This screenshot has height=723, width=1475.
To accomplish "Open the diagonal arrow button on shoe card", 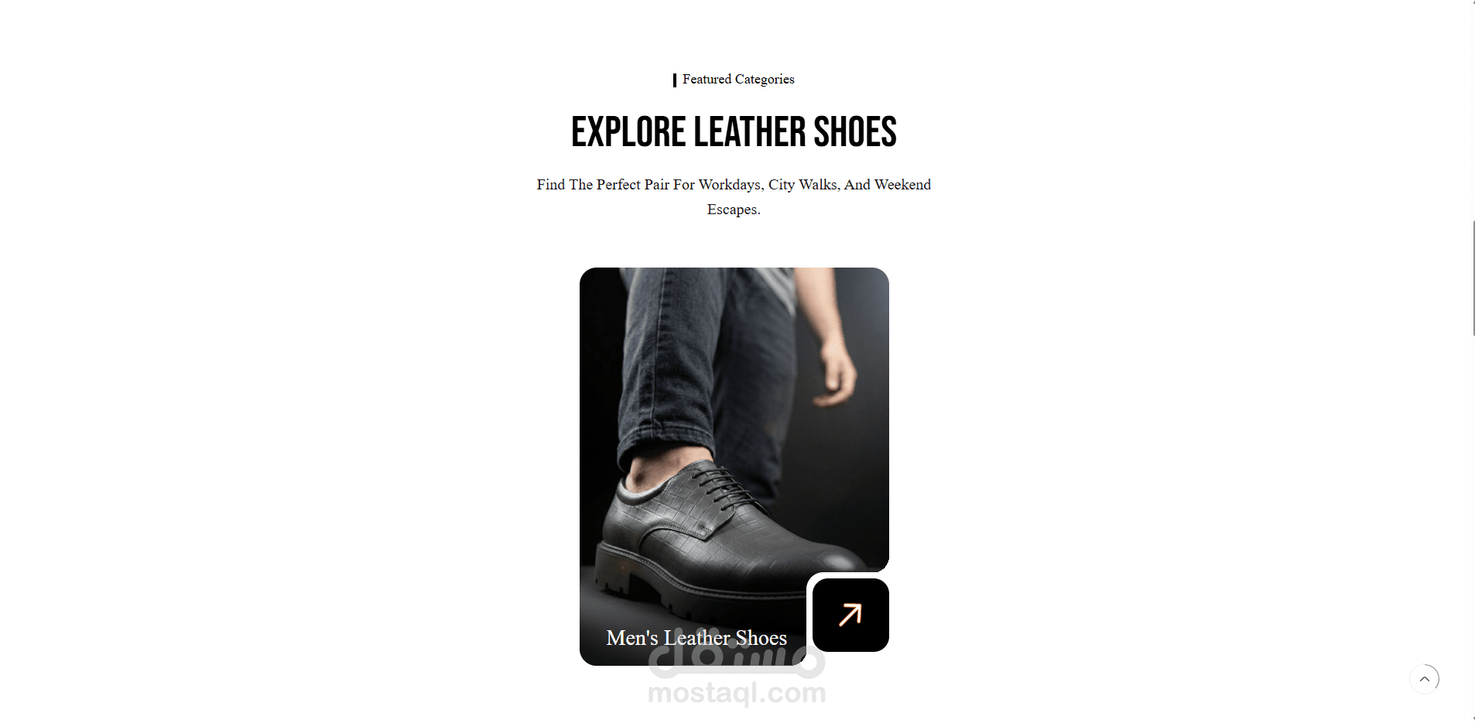I will pyautogui.click(x=850, y=615).
